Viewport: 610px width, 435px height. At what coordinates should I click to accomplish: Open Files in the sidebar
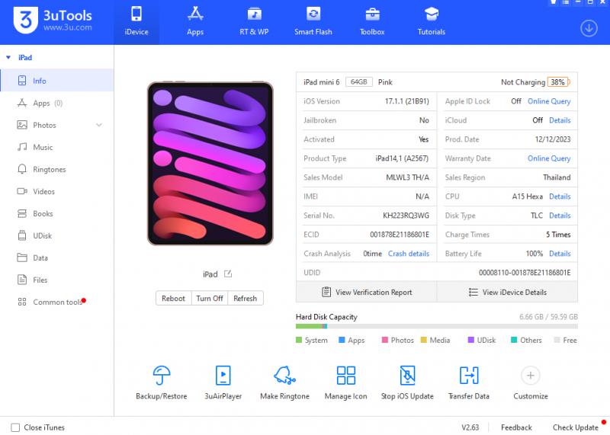[x=57, y=280]
